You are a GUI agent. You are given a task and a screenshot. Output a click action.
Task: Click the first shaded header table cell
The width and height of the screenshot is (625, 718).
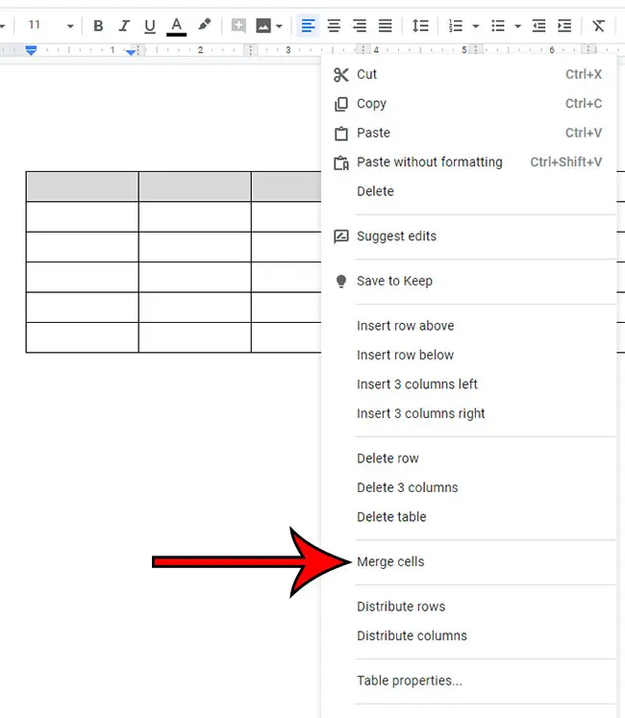pos(82,186)
